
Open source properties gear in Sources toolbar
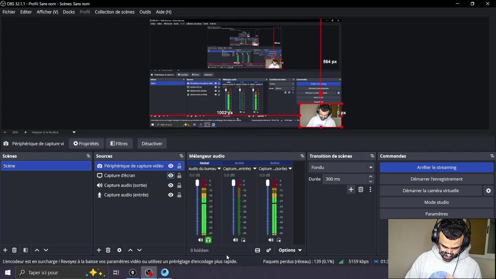point(119,250)
